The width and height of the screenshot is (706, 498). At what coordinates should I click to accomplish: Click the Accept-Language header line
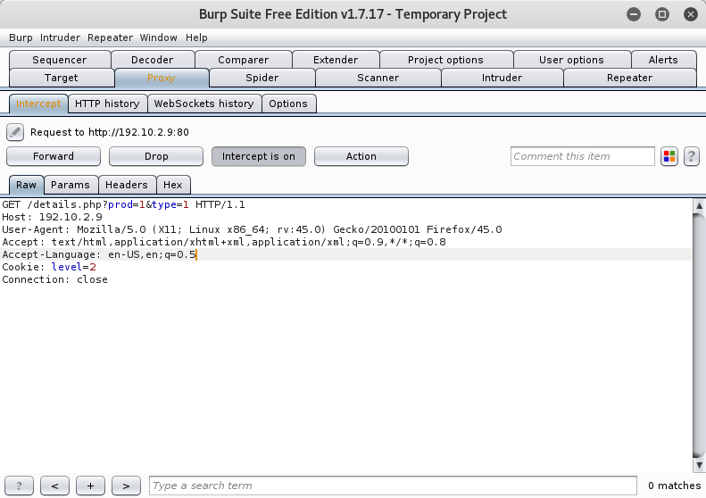tap(99, 255)
